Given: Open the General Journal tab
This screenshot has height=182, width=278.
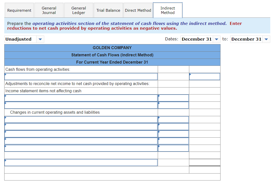Looking at the screenshot, I should [49, 10].
